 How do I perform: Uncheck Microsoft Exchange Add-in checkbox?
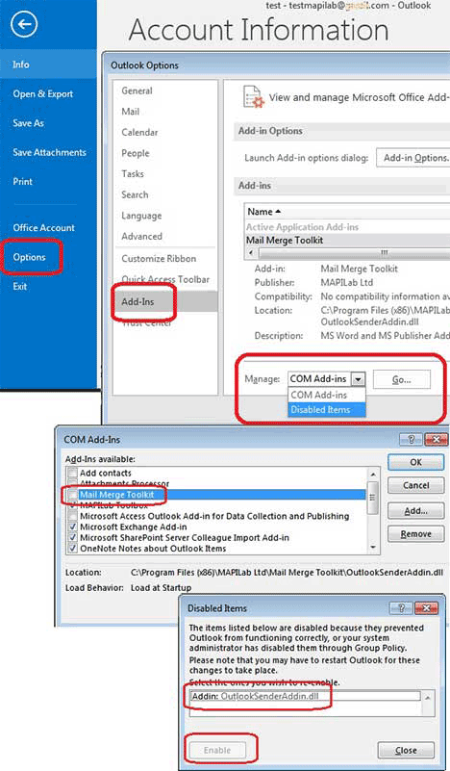pyautogui.click(x=73, y=527)
